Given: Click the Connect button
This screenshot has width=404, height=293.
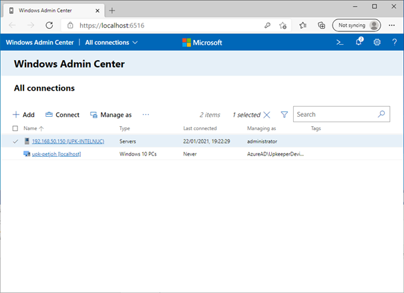Looking at the screenshot, I should pyautogui.click(x=62, y=115).
